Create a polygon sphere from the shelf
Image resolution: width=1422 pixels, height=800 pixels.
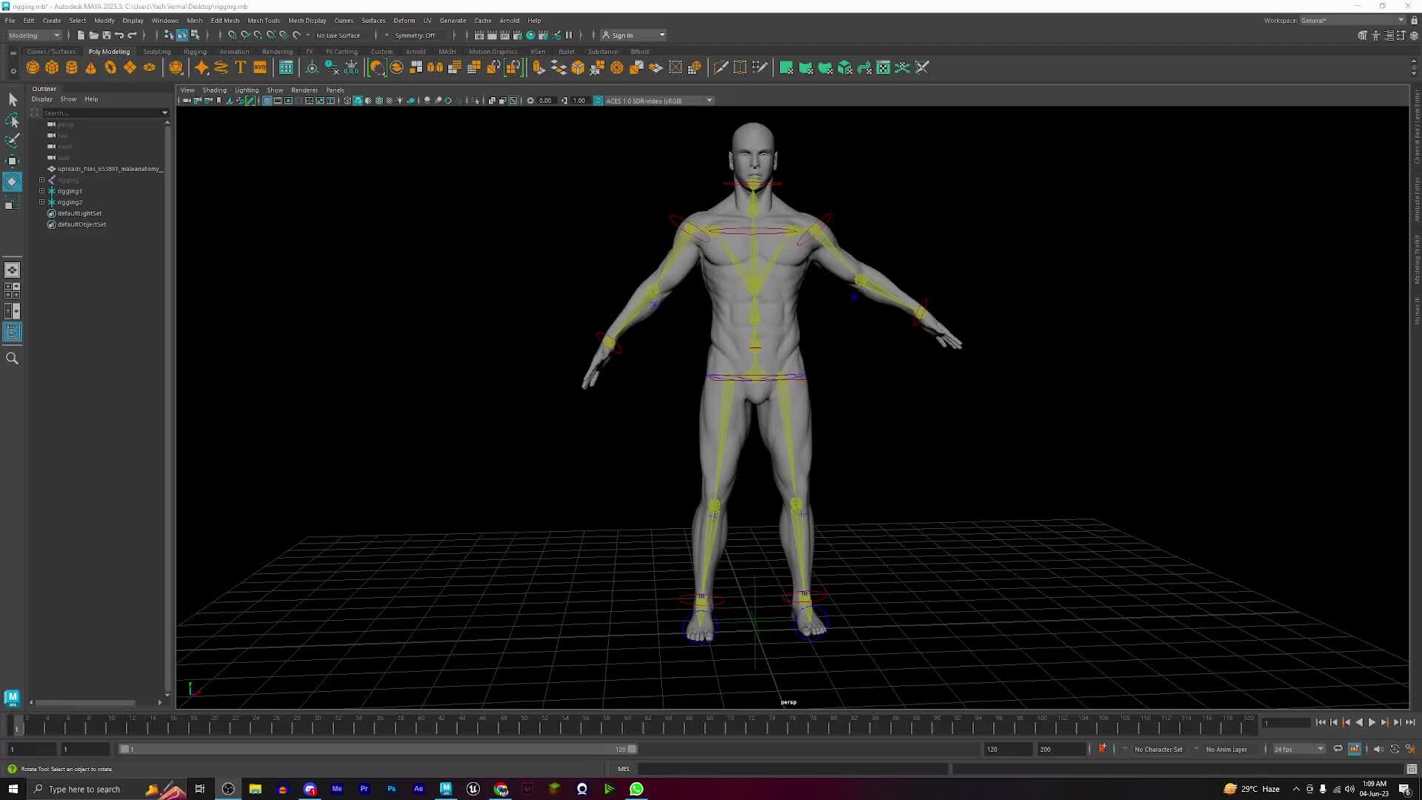[33, 67]
